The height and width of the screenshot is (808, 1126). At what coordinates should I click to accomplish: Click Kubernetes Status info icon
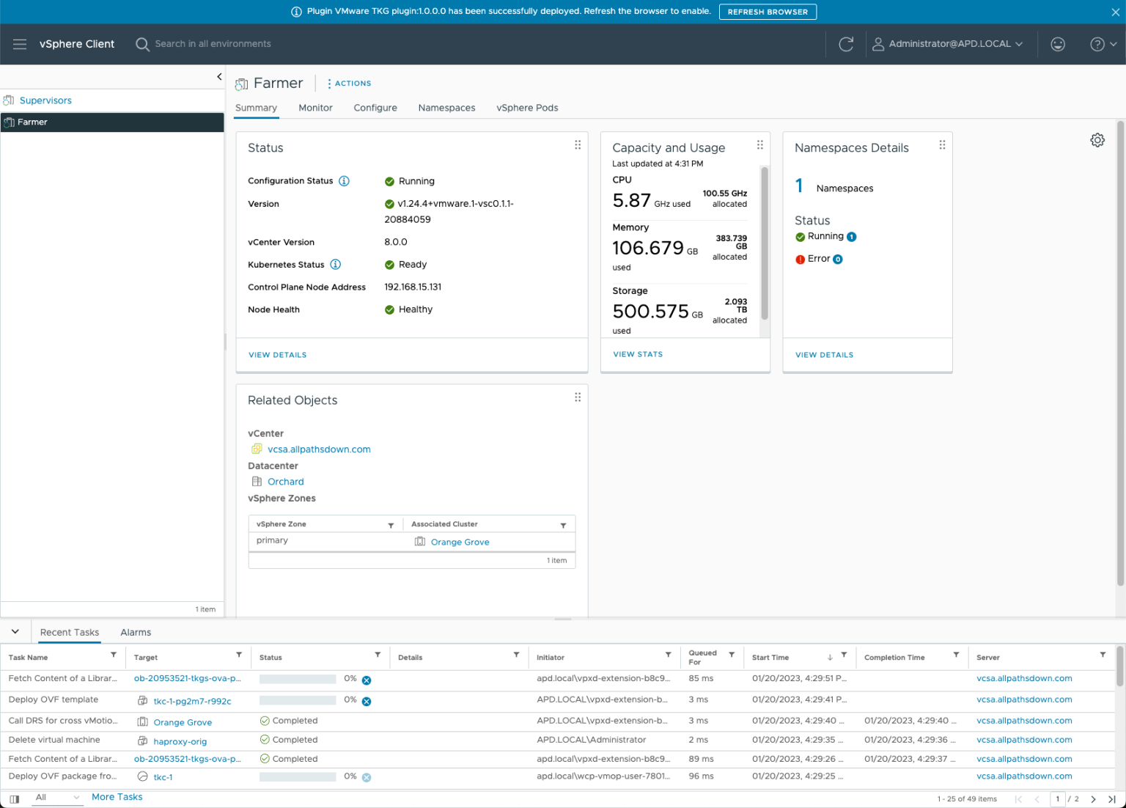coord(335,265)
